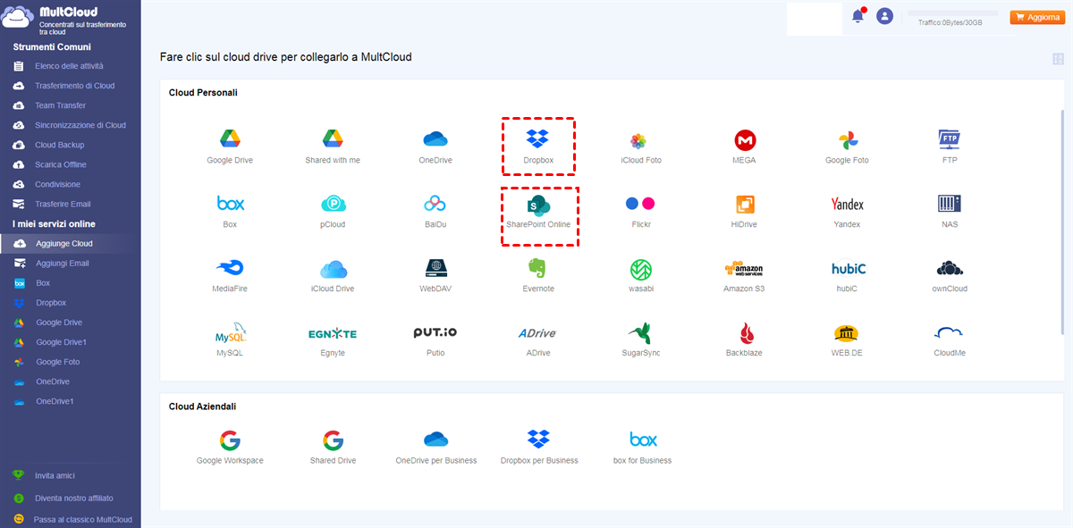Add a WebDAV server
This screenshot has width=1073, height=528.
click(435, 268)
